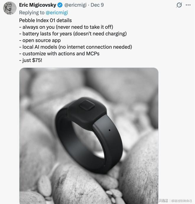Click @ericmigi in the Replying to line
Screen dimensions: 195x204
57,12
